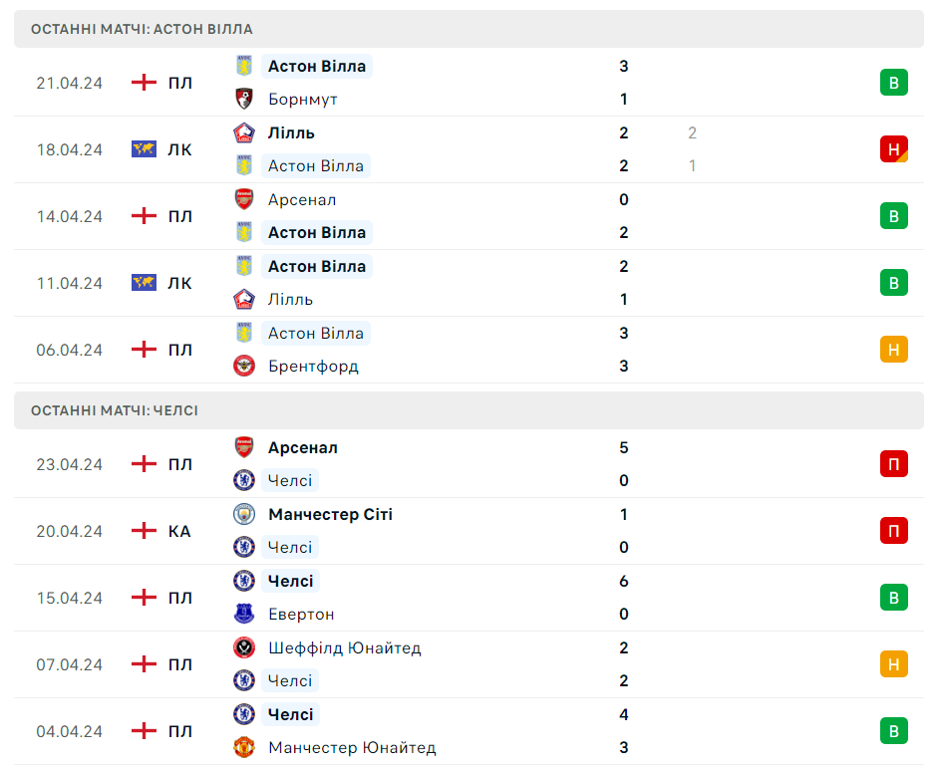Open Борнмут team link
Viewport: 937px width, 767px height.
(303, 100)
